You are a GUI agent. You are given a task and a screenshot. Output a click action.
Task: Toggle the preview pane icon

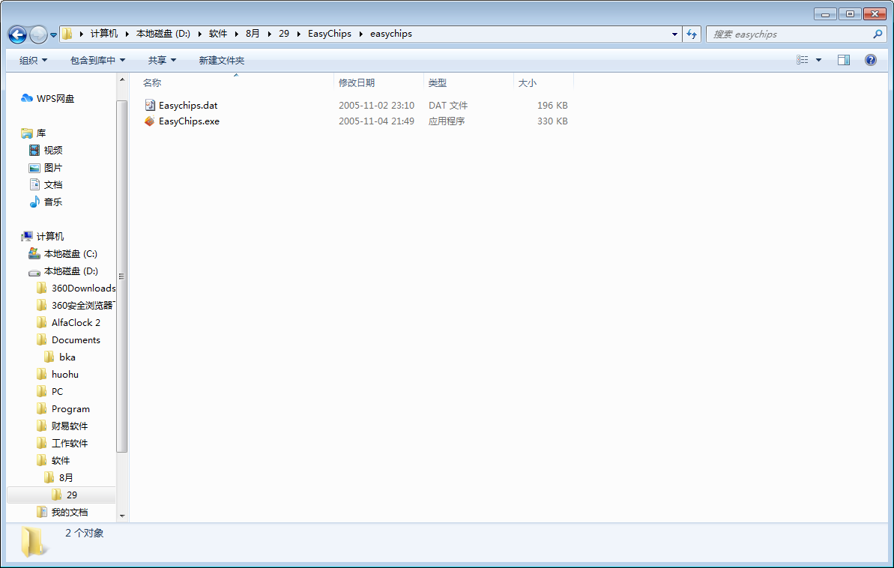(x=843, y=60)
